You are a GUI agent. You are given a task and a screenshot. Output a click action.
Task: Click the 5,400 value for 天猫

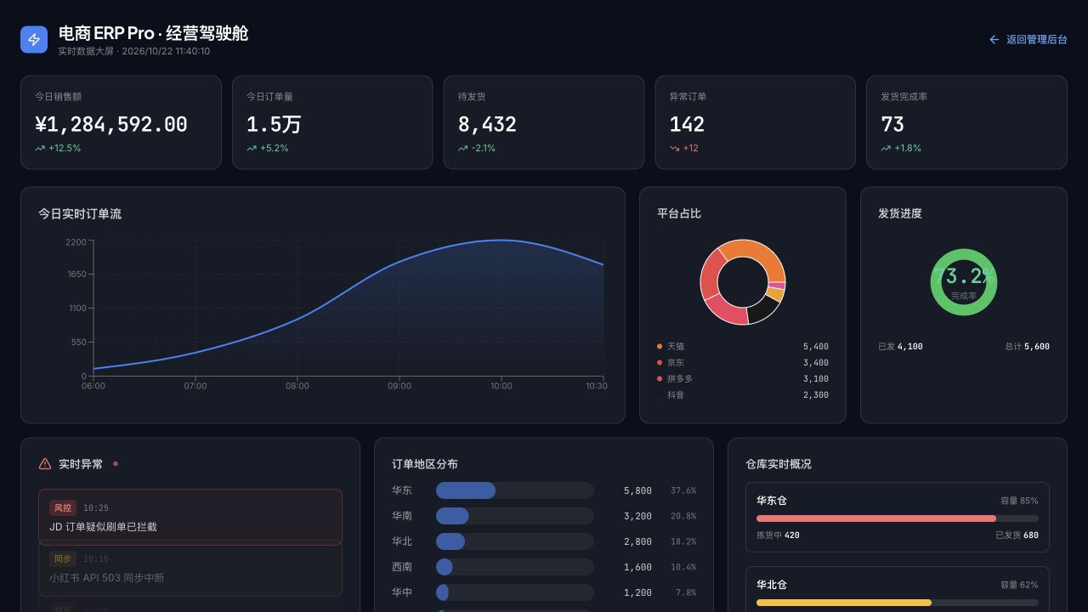point(816,347)
